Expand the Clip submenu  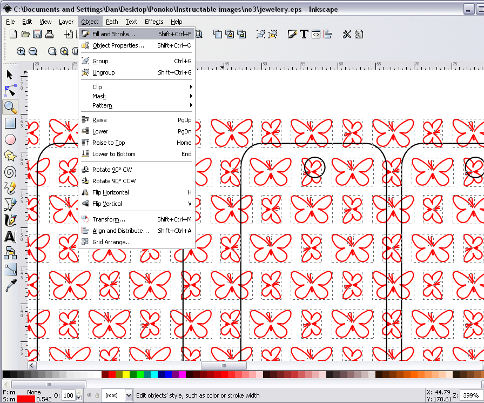(138, 87)
